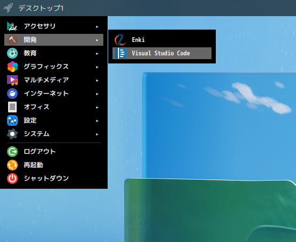Click the green ログアウト icon

point(12,152)
